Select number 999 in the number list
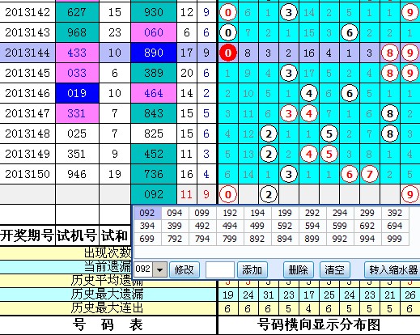 pyautogui.click(x=395, y=239)
